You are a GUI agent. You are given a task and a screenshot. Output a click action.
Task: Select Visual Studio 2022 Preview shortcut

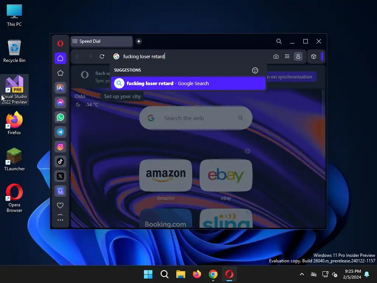(x=14, y=90)
